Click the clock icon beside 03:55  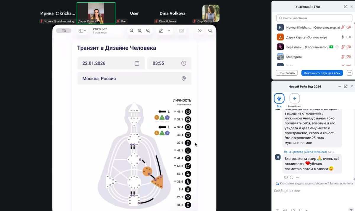184,63
